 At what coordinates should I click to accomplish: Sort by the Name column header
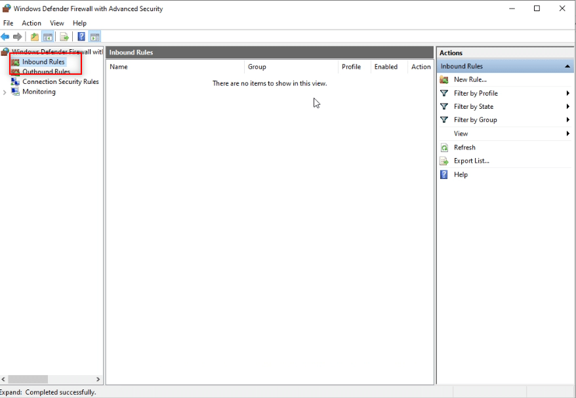(x=175, y=67)
